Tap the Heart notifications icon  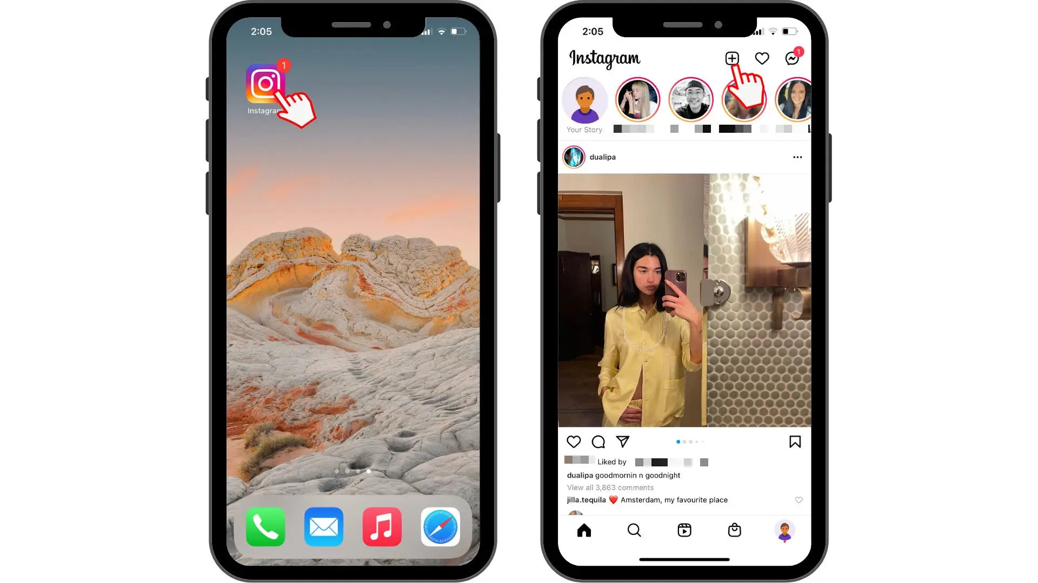762,58
